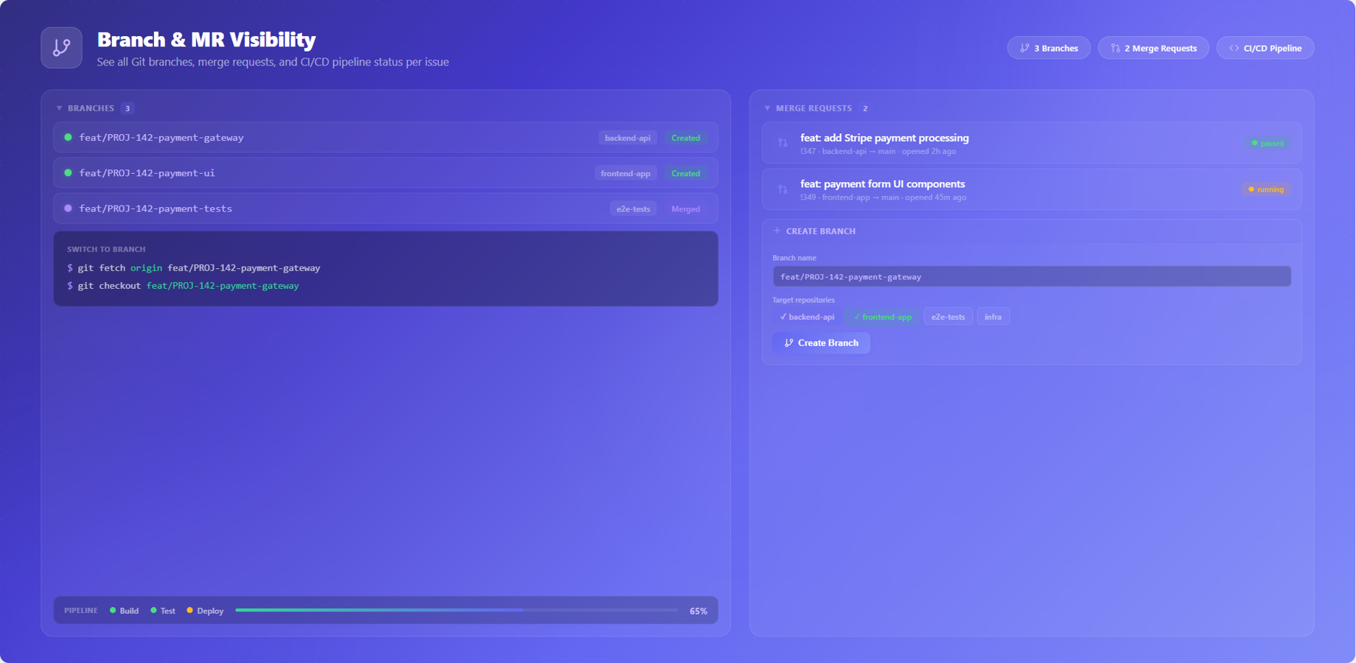Screen dimensions: 1356x663
Task: Click the Branch name input field
Action: click(x=1031, y=276)
